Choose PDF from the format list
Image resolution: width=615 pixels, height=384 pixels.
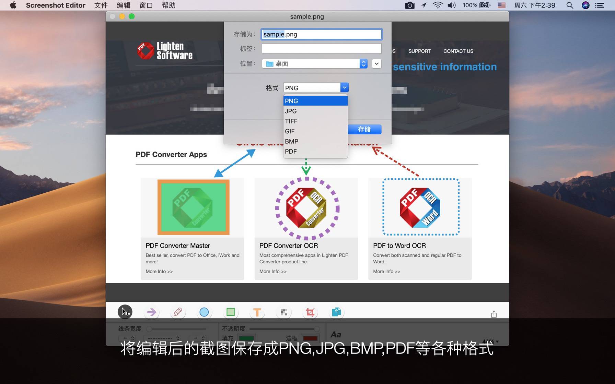click(315, 151)
